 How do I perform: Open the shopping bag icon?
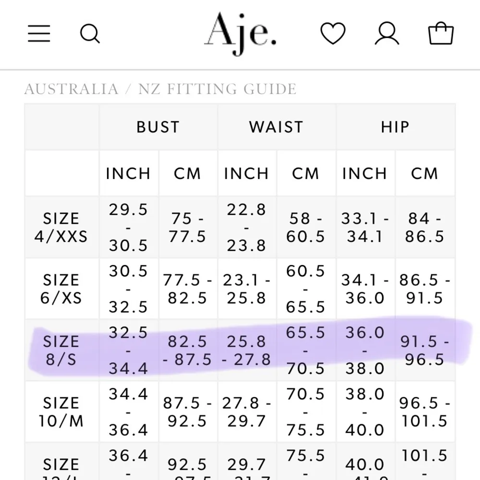[x=441, y=34]
